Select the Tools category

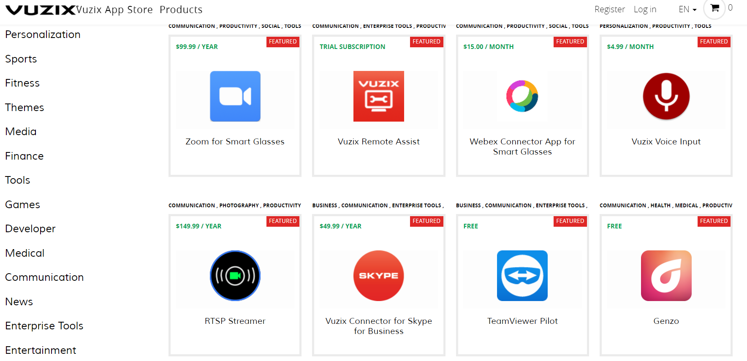pos(18,180)
